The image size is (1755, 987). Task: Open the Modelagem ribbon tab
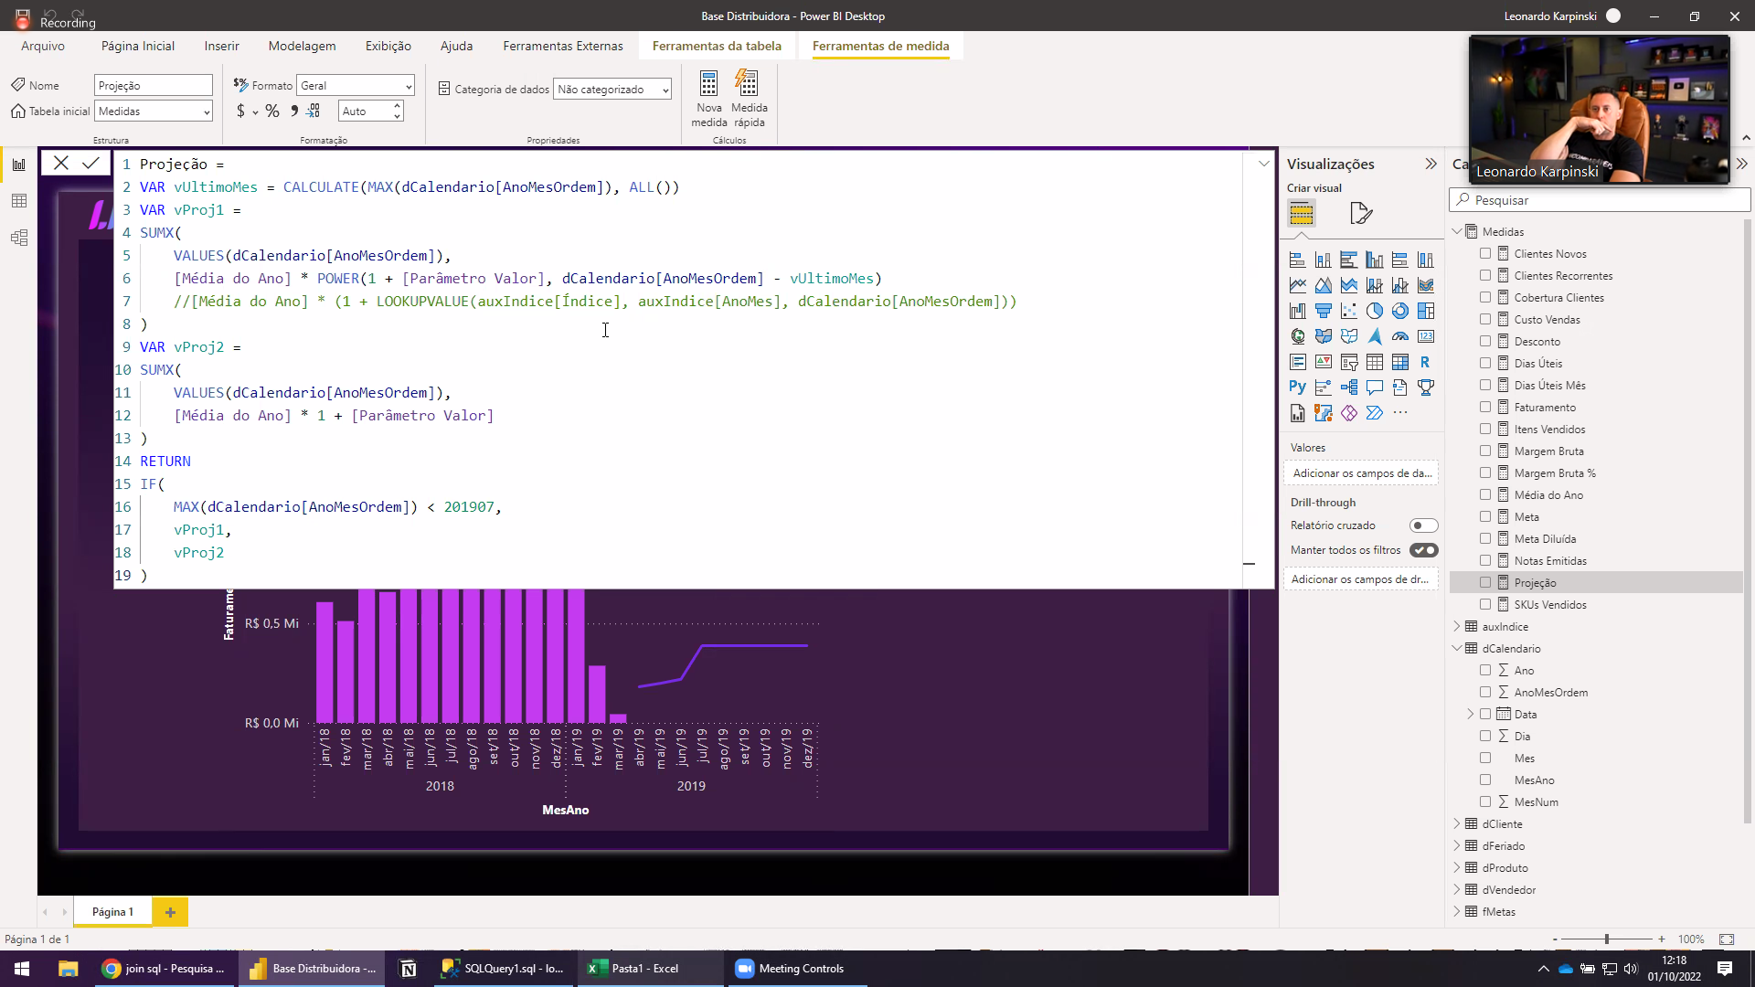[x=302, y=46]
